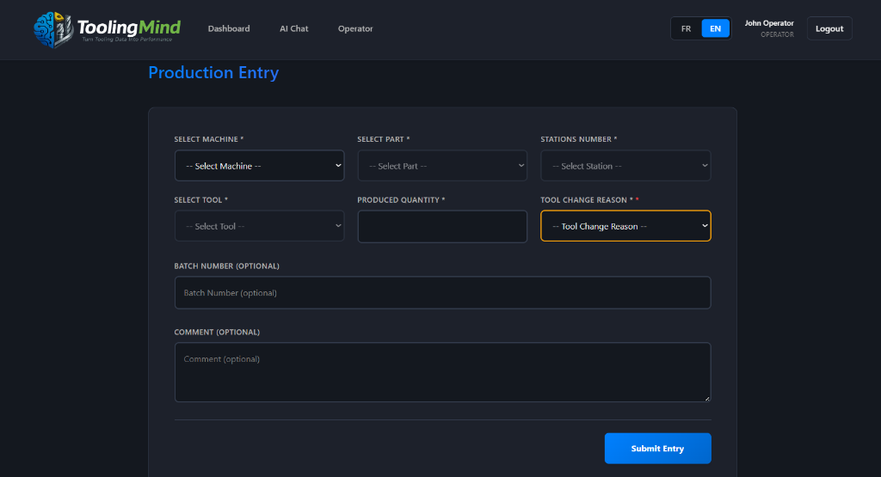Click the Production Entry heading
Screen dimensions: 881x477
213,73
